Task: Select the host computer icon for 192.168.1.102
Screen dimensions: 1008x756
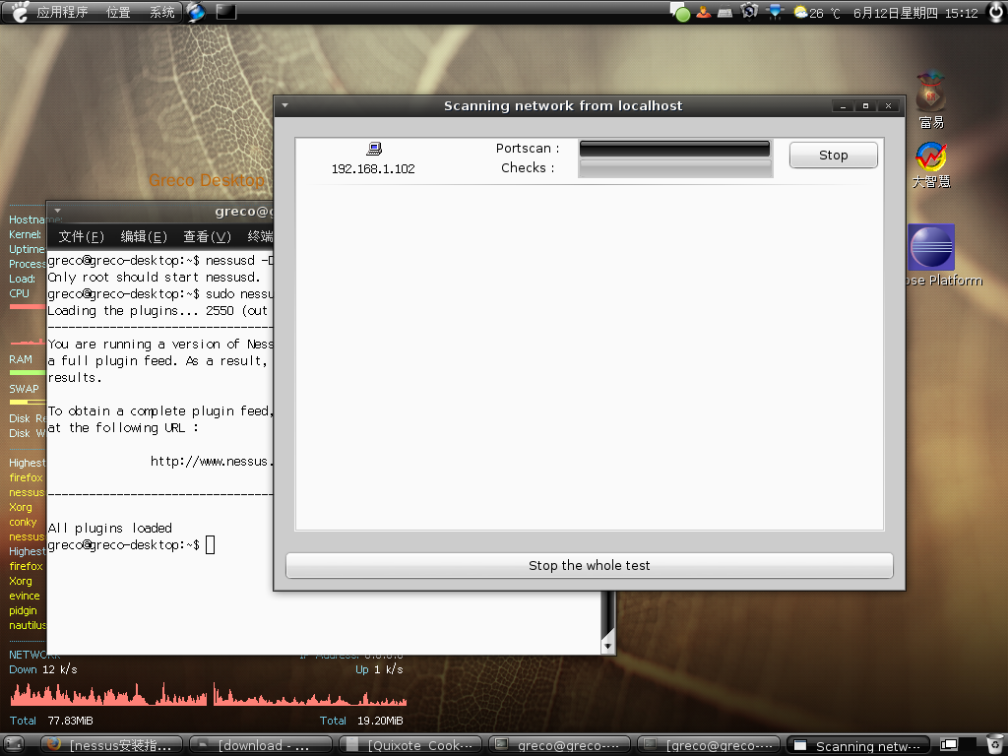Action: coord(374,149)
